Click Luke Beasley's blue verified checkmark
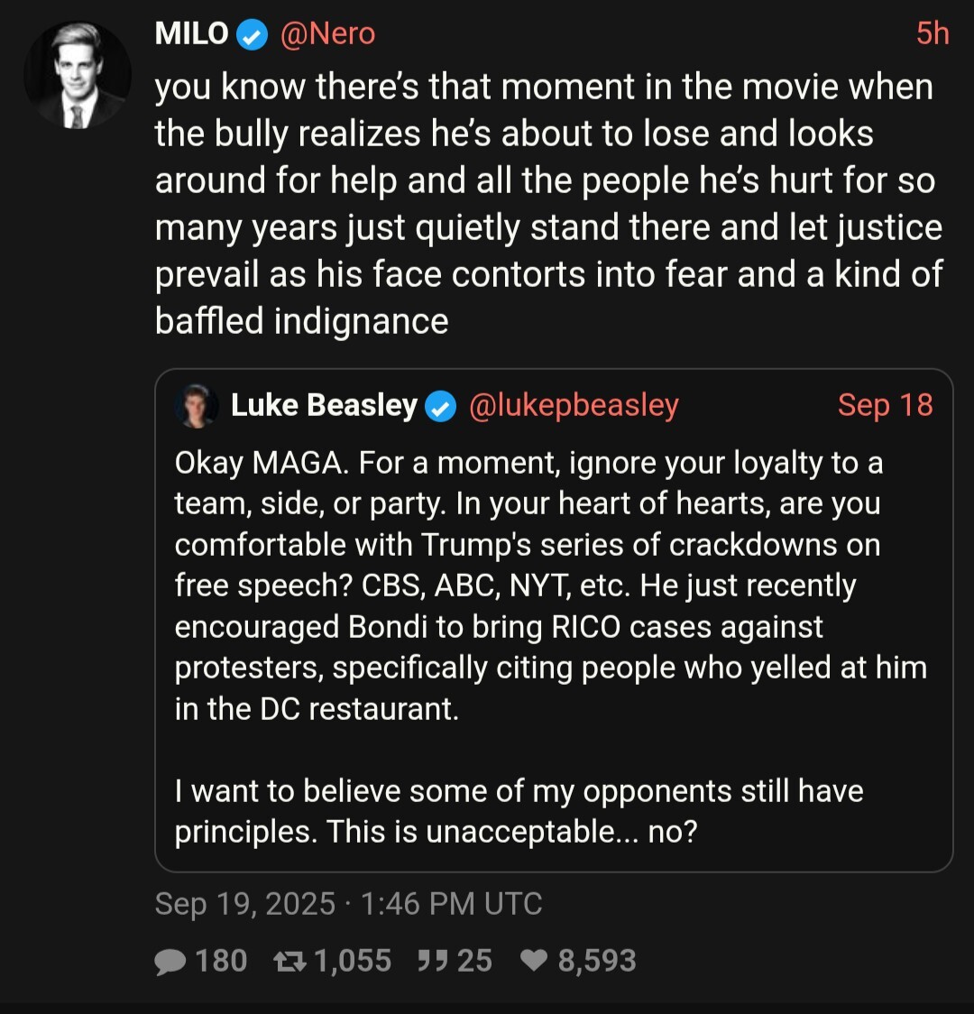This screenshot has width=974, height=1014. coord(441,407)
